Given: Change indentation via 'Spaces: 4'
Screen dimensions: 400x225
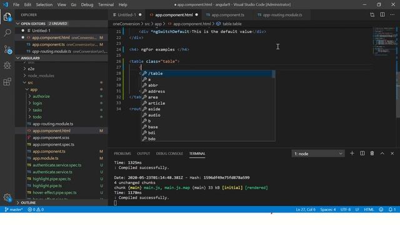Looking at the screenshot, I should coord(327,209).
